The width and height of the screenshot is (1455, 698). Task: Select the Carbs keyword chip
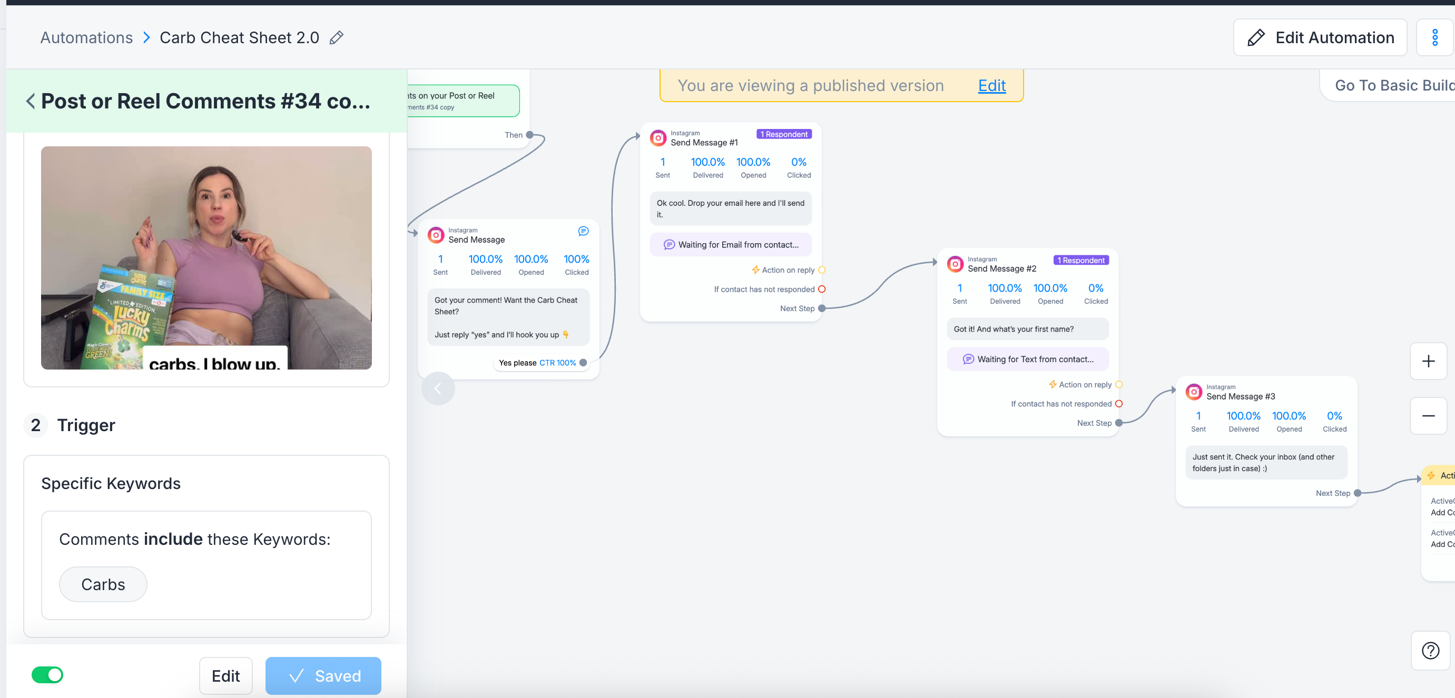[103, 585]
